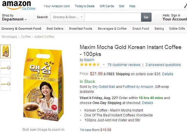Go to the Best Sellers tab
Screen dimensions: 187x134
(x=55, y=29)
